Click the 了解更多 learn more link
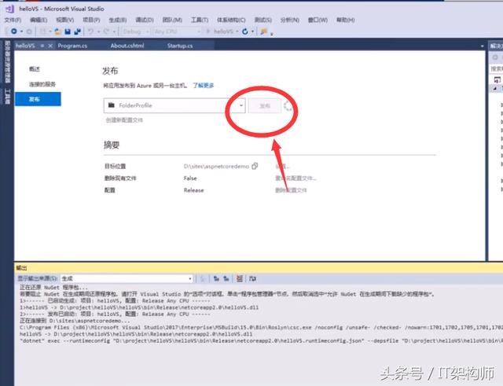 click(204, 86)
